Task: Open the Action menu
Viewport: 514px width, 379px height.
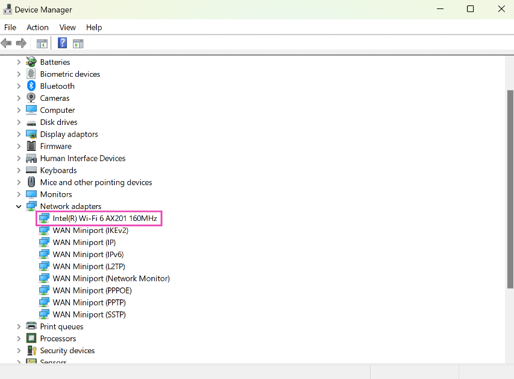Action: pos(37,27)
